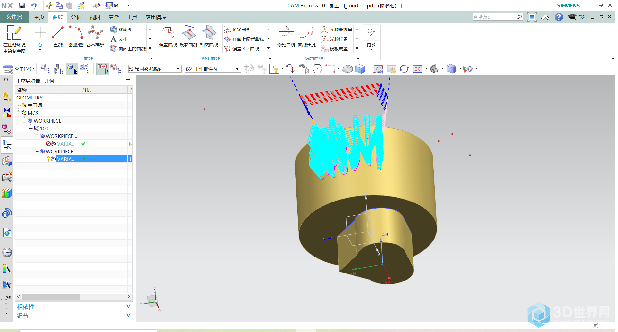Viewport: 618px width, 332px height.
Task: Toggle Machining Method View button
Action: (x=85, y=69)
